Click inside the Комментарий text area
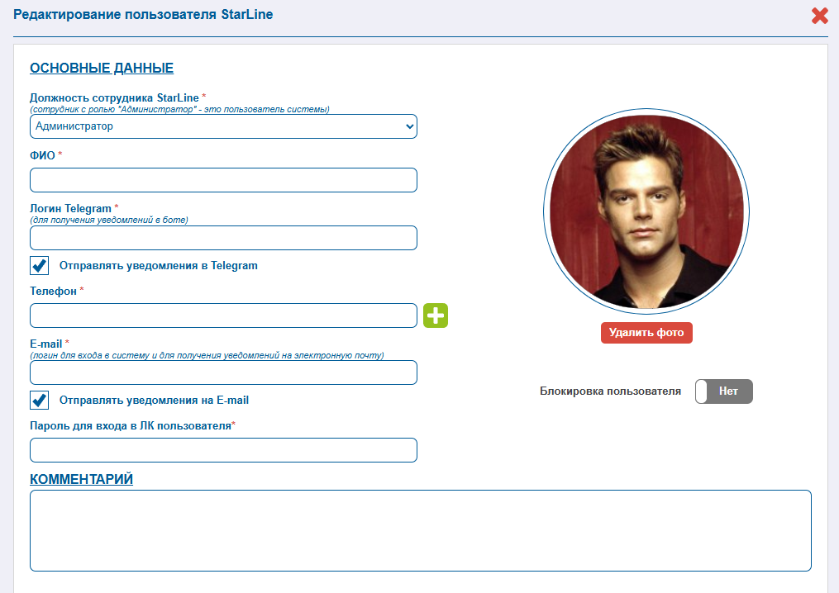 pos(421,530)
